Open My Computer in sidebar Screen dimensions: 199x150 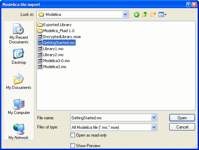19,107
